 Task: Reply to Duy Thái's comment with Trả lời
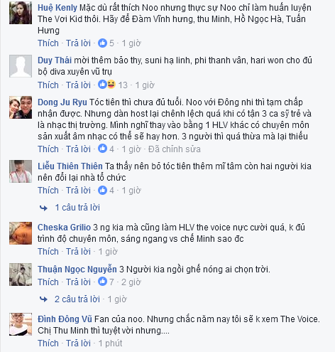coord(78,85)
